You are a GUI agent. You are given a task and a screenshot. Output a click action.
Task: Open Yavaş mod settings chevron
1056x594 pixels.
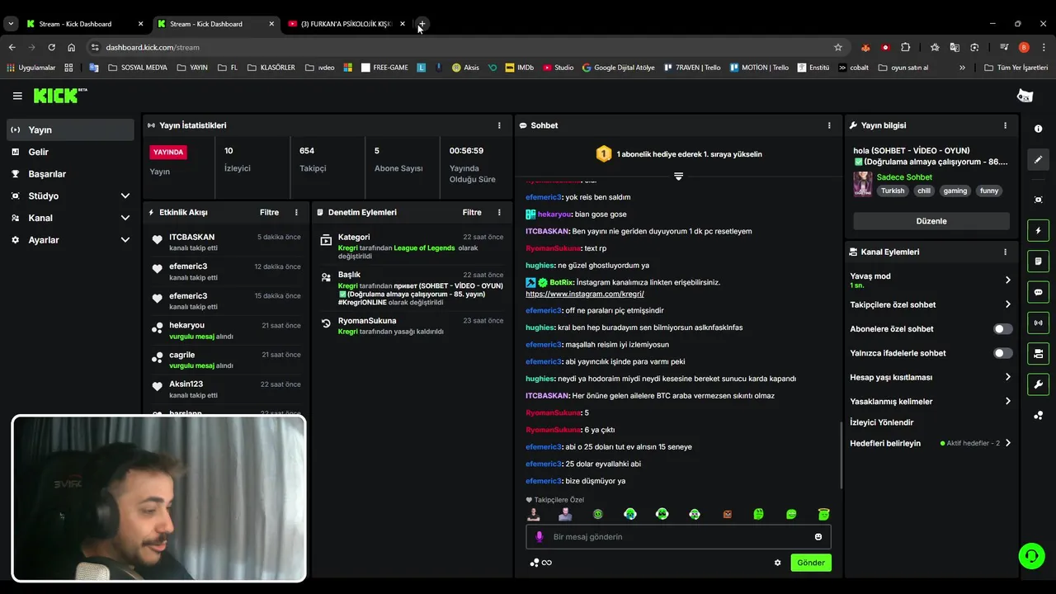(x=1007, y=280)
